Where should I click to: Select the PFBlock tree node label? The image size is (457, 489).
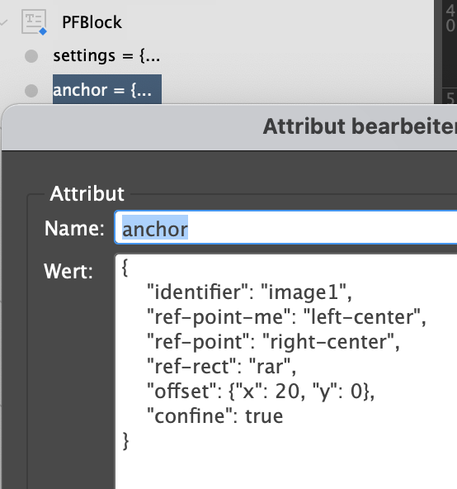pyautogui.click(x=92, y=22)
